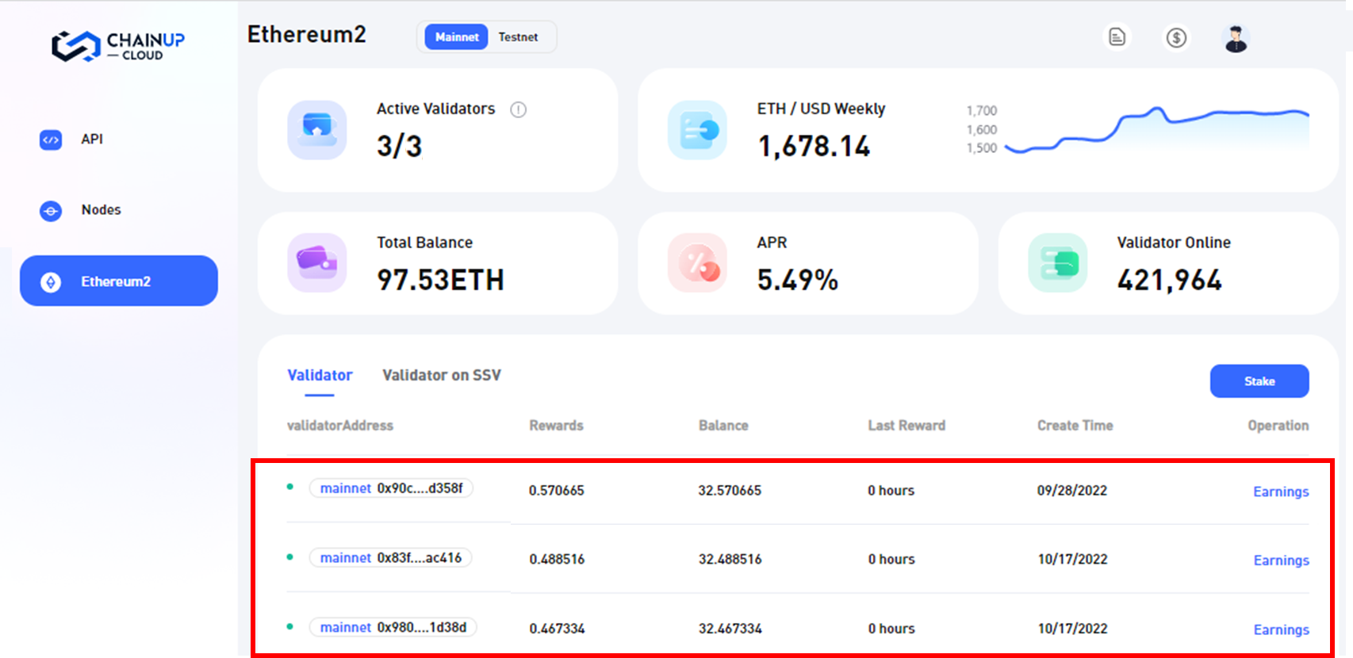This screenshot has width=1353, height=658.
Task: Switch to Validator on SSV tab
Action: pyautogui.click(x=441, y=375)
